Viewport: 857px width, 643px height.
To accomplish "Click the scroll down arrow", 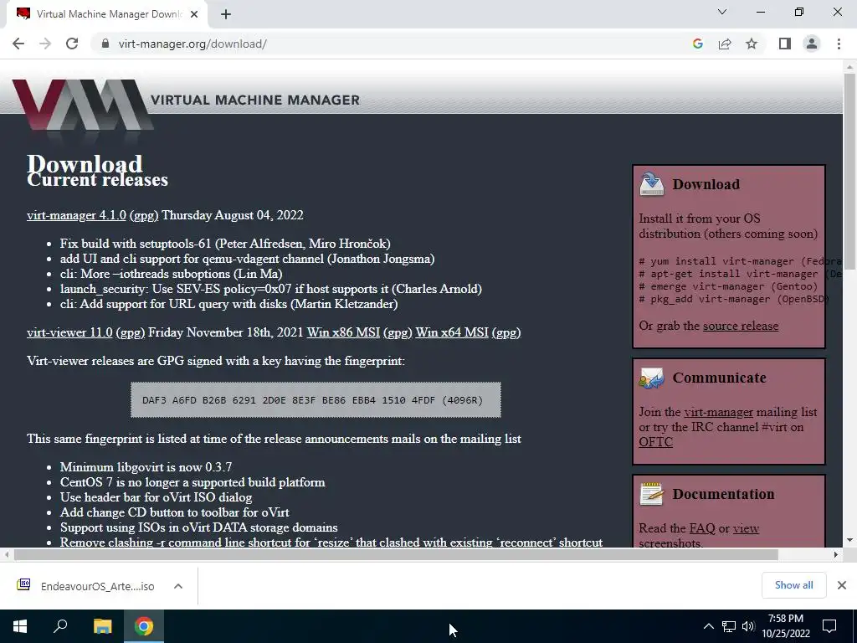I will point(849,540).
